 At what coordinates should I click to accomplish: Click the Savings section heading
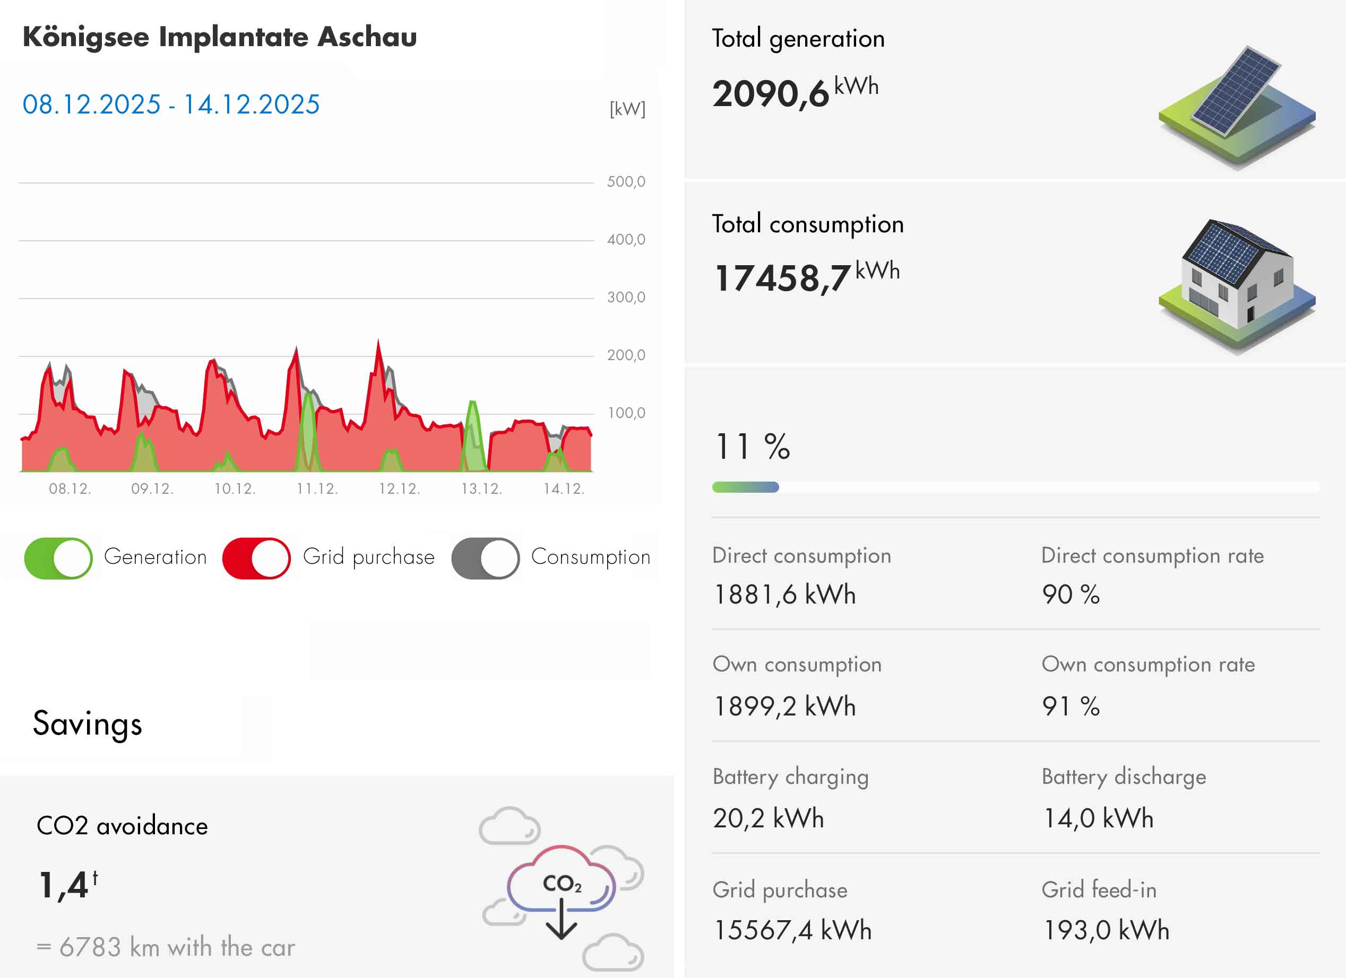(x=88, y=723)
